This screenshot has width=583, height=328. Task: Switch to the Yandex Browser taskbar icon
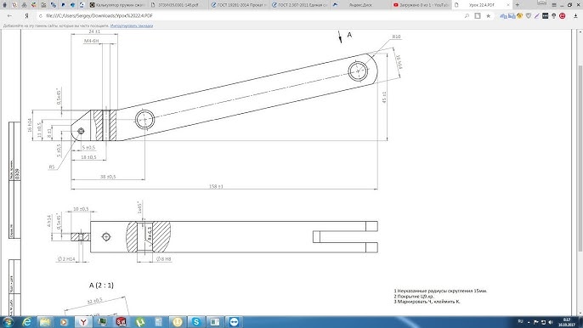83,322
